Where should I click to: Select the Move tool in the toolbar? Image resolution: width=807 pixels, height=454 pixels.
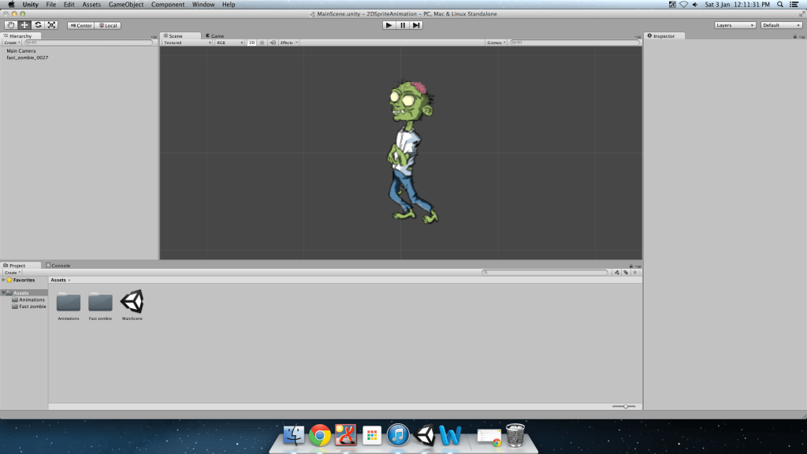(x=24, y=25)
